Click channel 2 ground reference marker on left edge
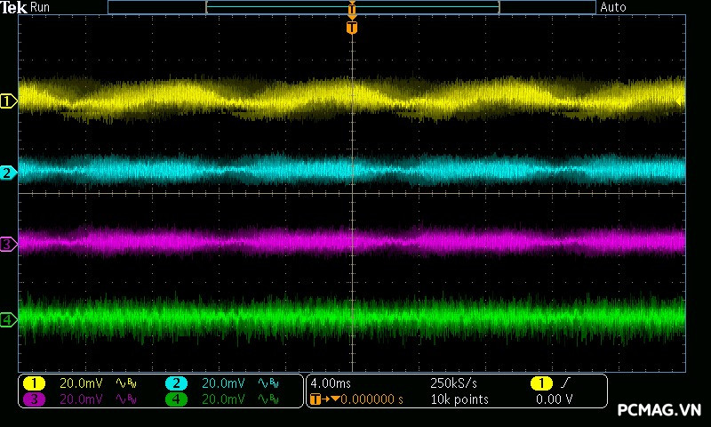The width and height of the screenshot is (711, 427). coord(8,173)
